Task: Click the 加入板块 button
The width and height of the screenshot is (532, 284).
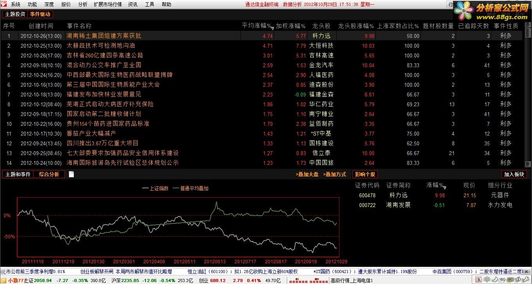Action: (x=514, y=174)
